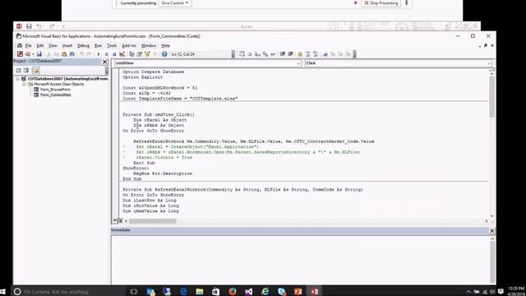Click View Object icon in Project panel

click(x=26, y=70)
